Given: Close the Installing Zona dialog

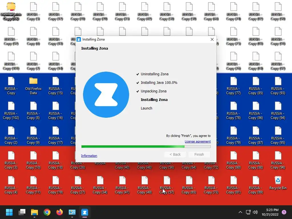Looking at the screenshot, I should 212,39.
